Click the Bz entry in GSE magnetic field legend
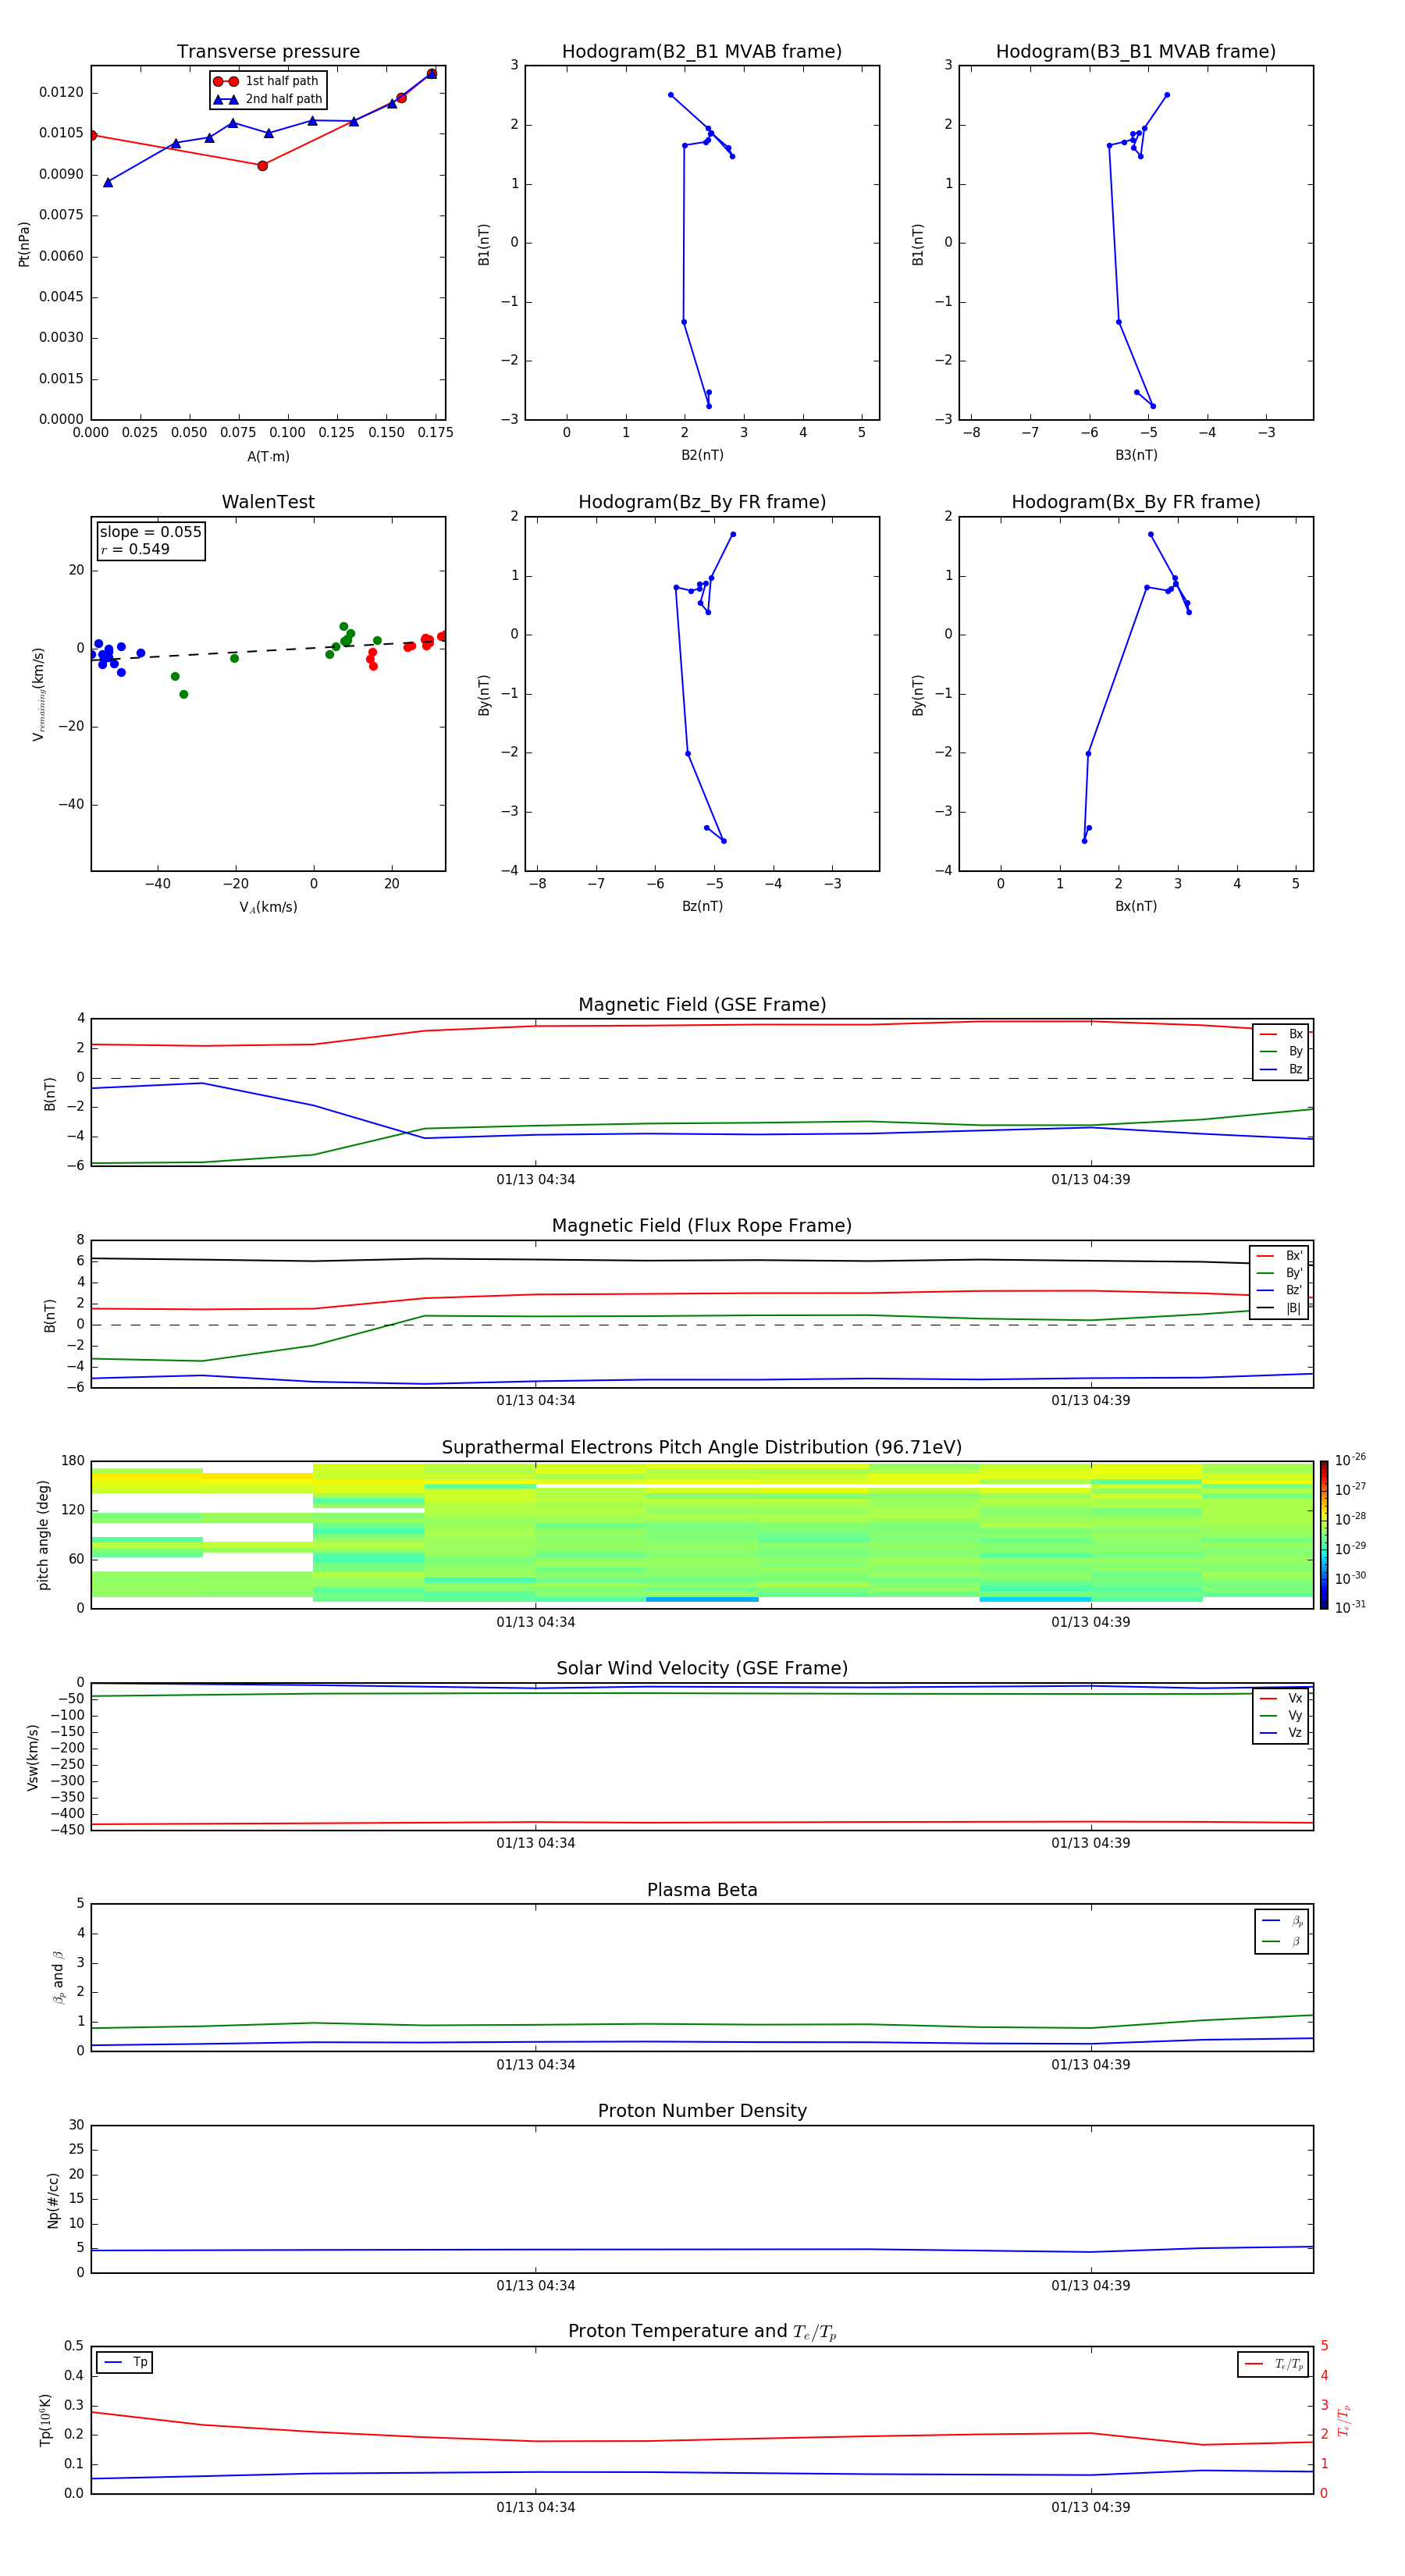Image resolution: width=1405 pixels, height=2576 pixels. pos(1281,1069)
